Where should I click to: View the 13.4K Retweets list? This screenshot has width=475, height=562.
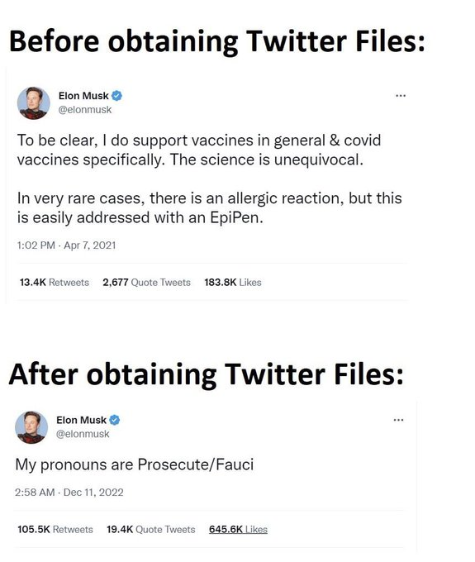tap(54, 283)
